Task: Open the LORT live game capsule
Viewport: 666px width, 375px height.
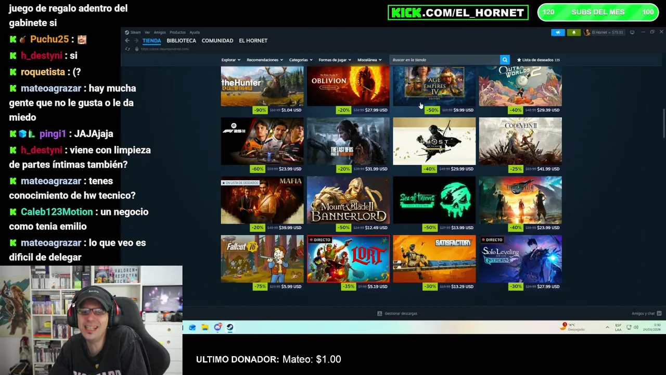Action: pyautogui.click(x=348, y=259)
